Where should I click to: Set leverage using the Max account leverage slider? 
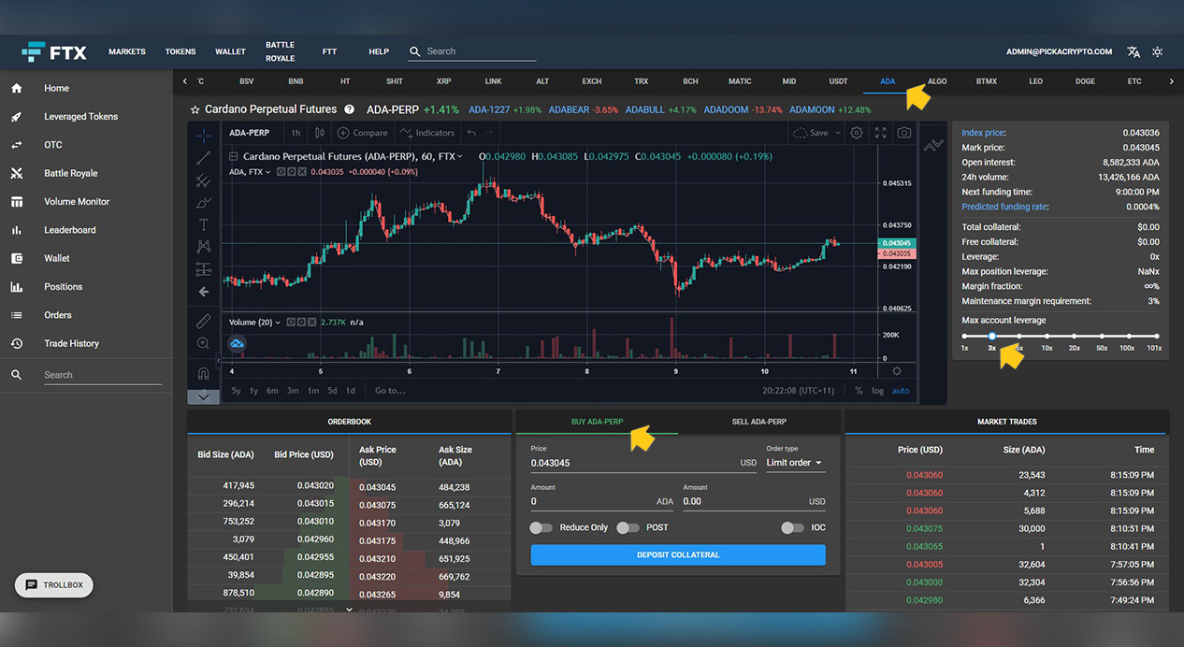992,335
